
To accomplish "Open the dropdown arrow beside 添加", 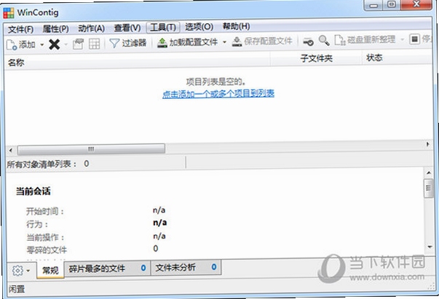I will (x=42, y=45).
